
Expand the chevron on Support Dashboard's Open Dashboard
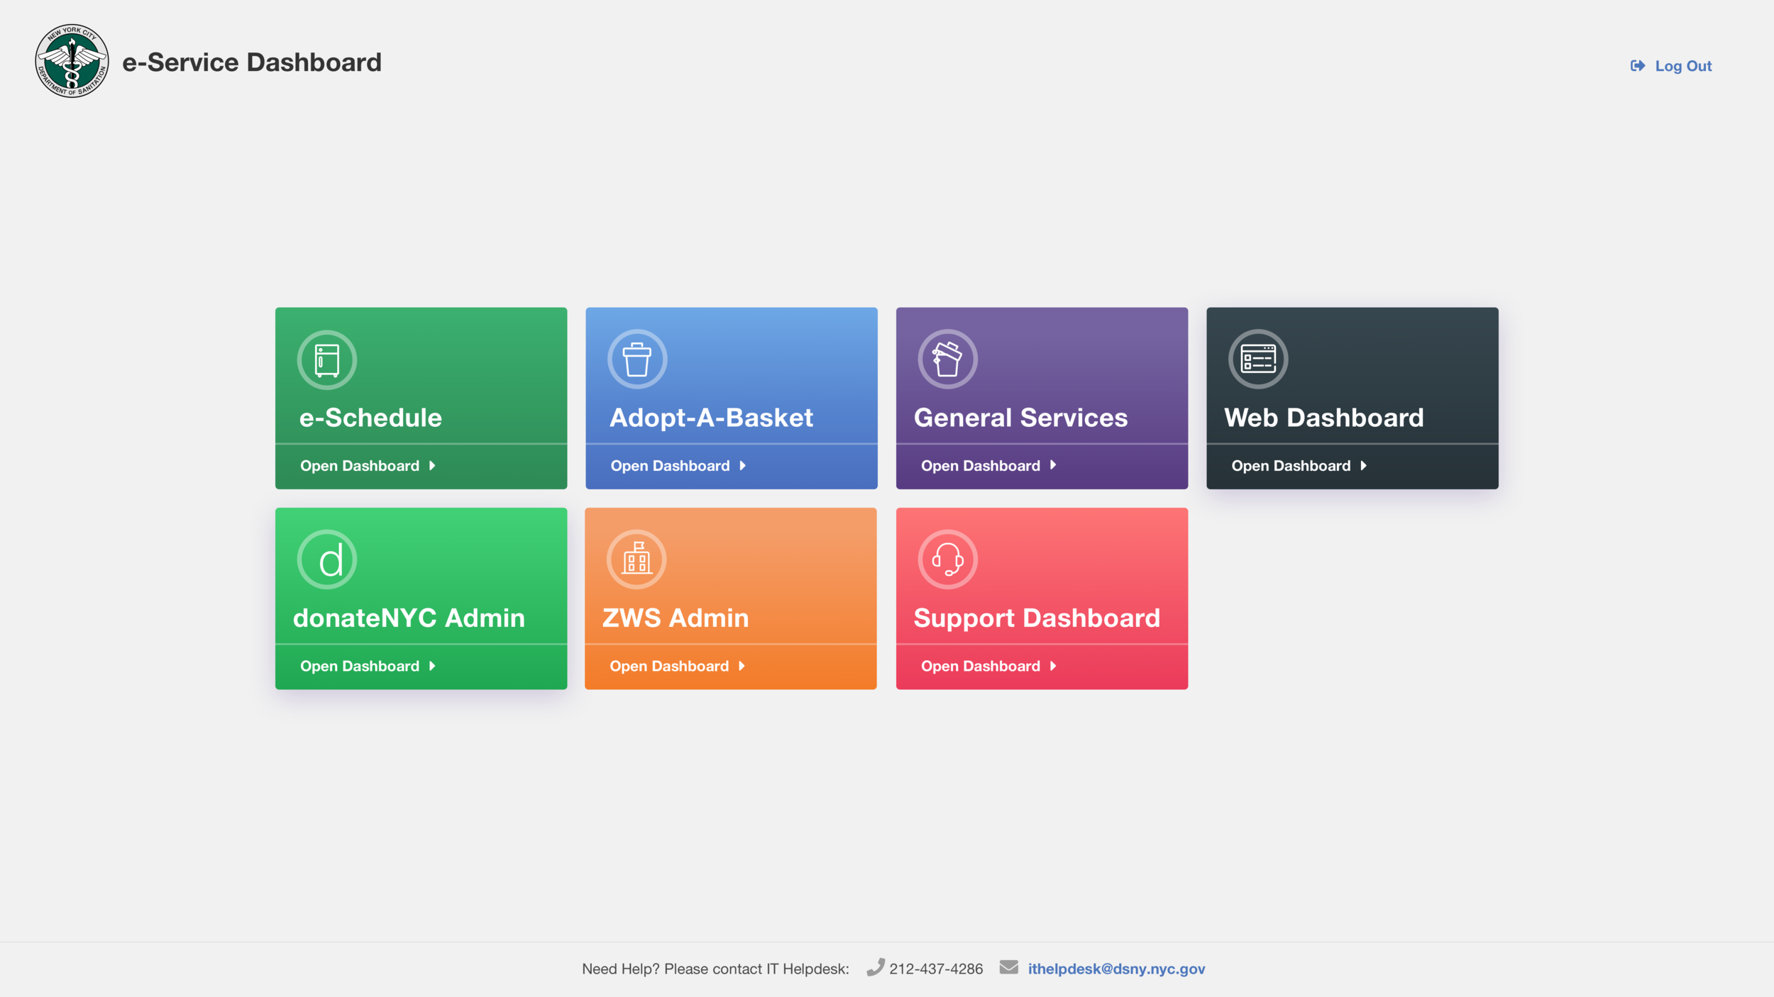click(1054, 665)
